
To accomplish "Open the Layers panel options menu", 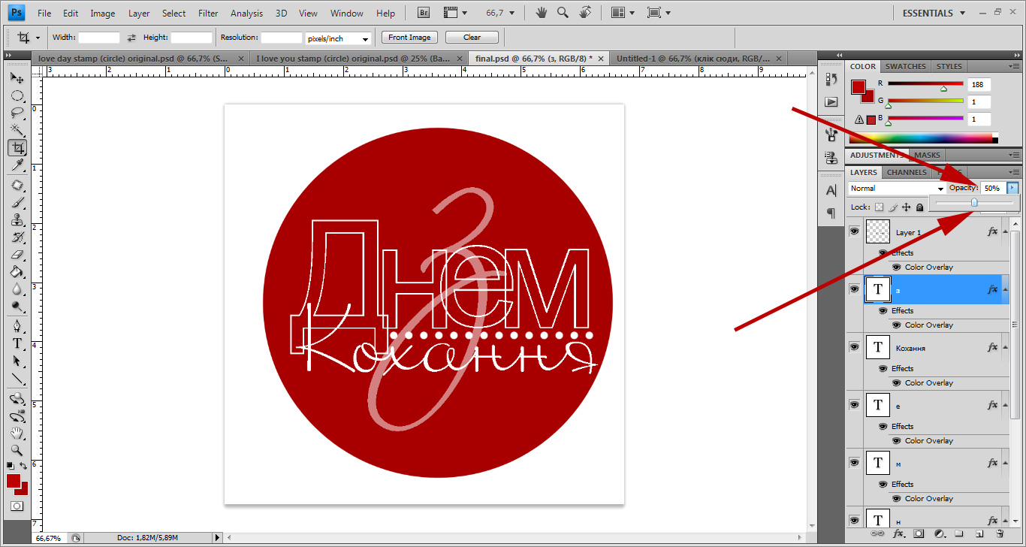I will [x=1014, y=173].
